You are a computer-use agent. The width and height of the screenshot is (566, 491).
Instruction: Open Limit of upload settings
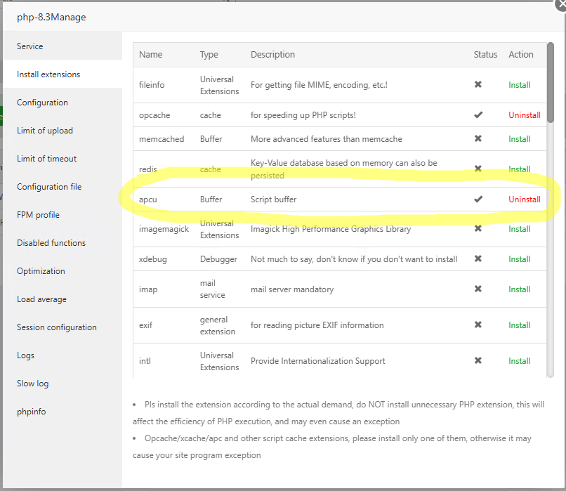45,131
